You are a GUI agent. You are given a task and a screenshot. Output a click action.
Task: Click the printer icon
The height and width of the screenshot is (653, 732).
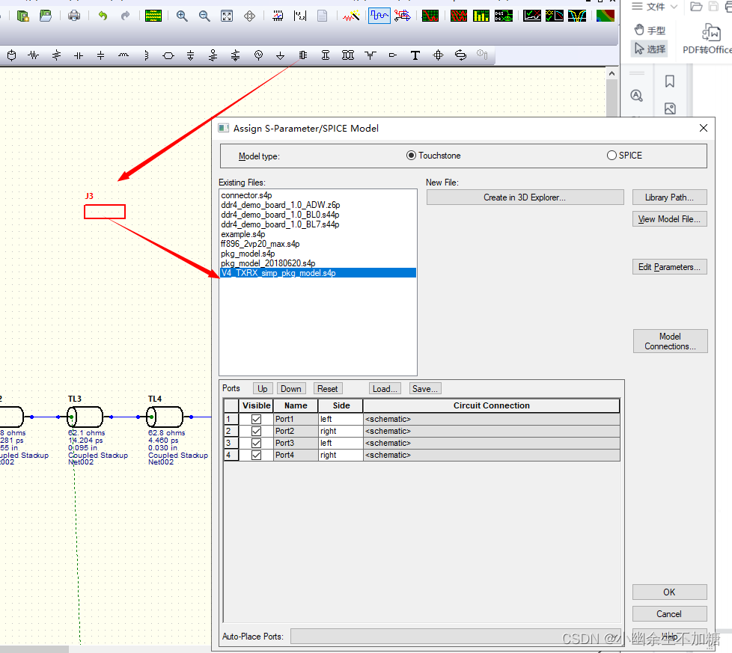click(x=74, y=16)
